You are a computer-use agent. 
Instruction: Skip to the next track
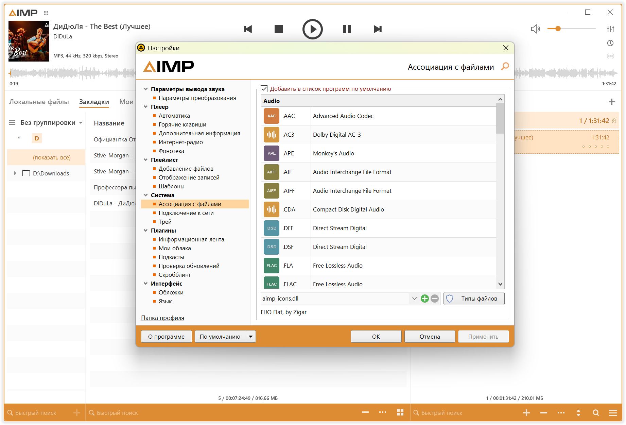pyautogui.click(x=378, y=29)
